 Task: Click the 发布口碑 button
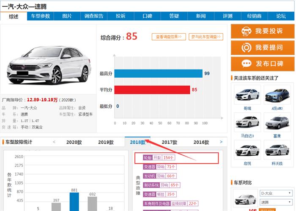coord(263,64)
